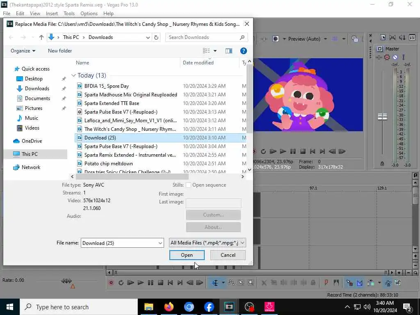The width and height of the screenshot is (420, 315).
Task: Click Pause in the timeline transport bar
Action: point(151,283)
